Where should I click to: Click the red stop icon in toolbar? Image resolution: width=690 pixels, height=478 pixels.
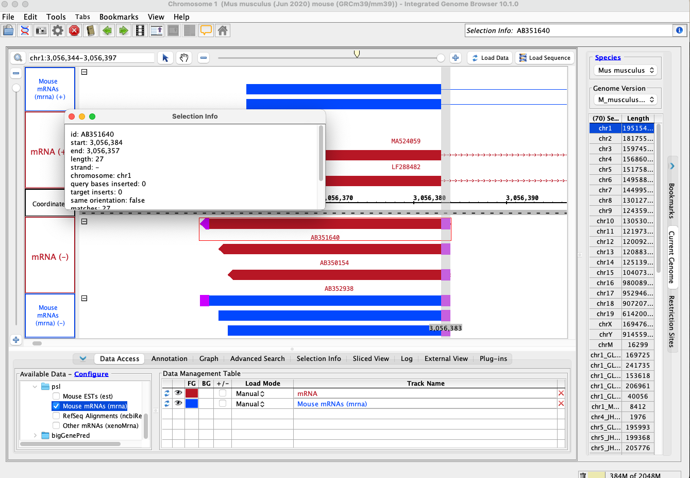point(74,30)
